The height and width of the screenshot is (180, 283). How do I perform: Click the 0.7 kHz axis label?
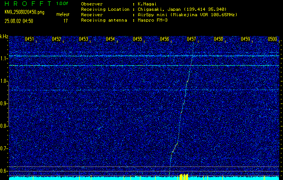(4, 148)
